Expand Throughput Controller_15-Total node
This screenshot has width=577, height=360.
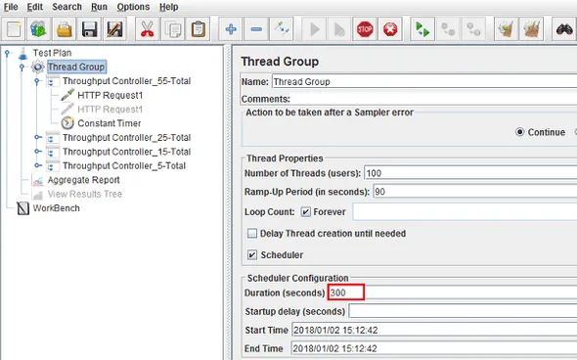(x=38, y=152)
